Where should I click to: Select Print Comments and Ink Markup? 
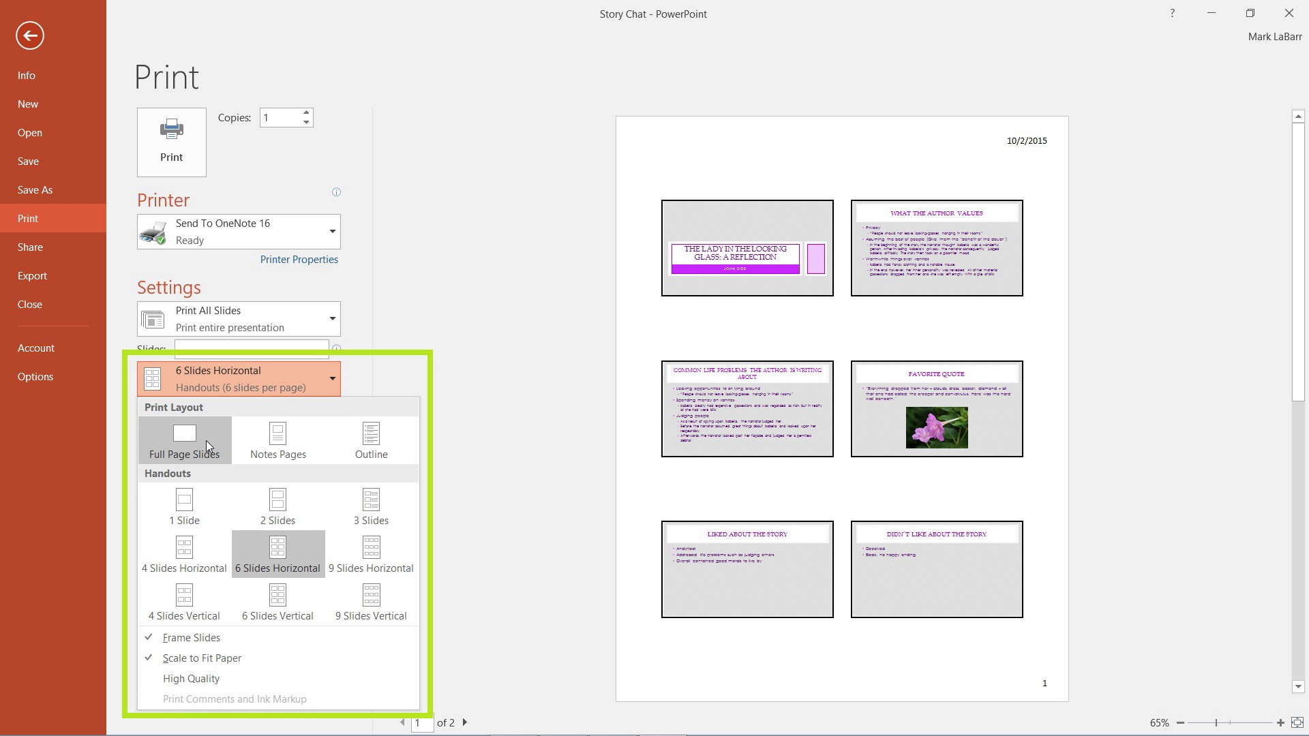(235, 699)
